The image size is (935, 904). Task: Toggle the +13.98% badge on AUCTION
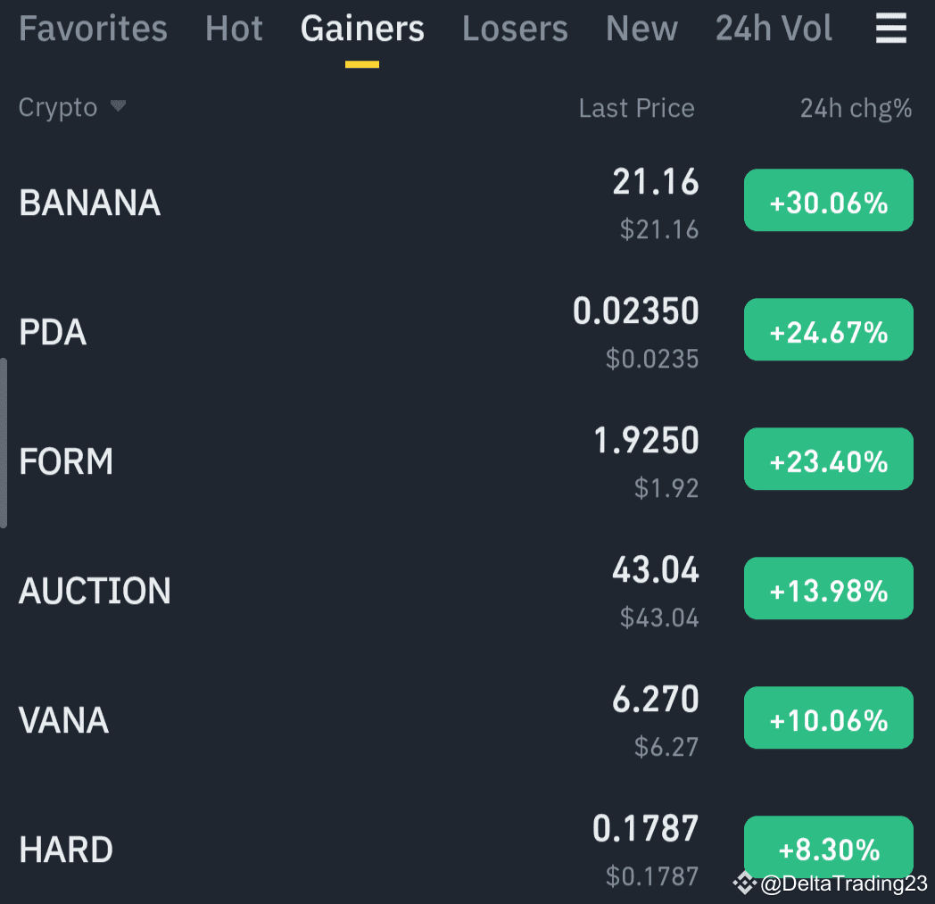pos(829,589)
